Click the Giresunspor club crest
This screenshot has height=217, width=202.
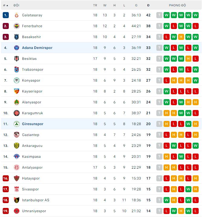16,124
